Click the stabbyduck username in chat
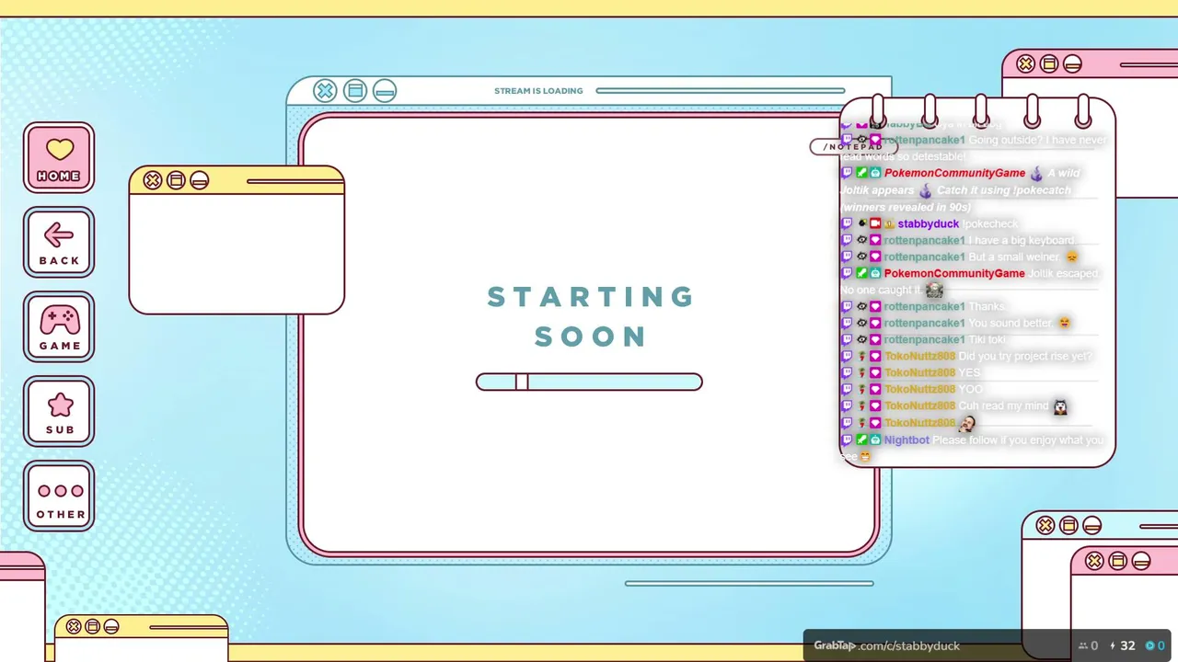This screenshot has height=662, width=1178. (x=929, y=223)
